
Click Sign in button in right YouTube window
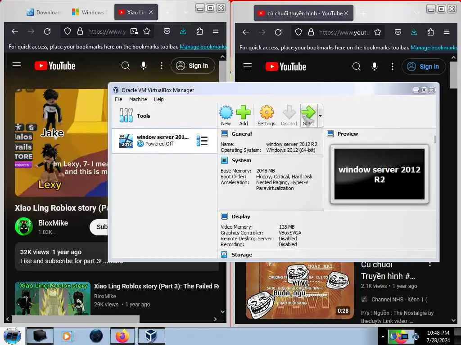[424, 66]
